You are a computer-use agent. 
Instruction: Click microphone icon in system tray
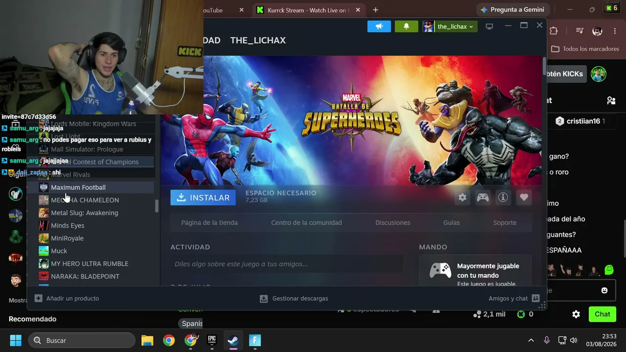click(x=547, y=340)
